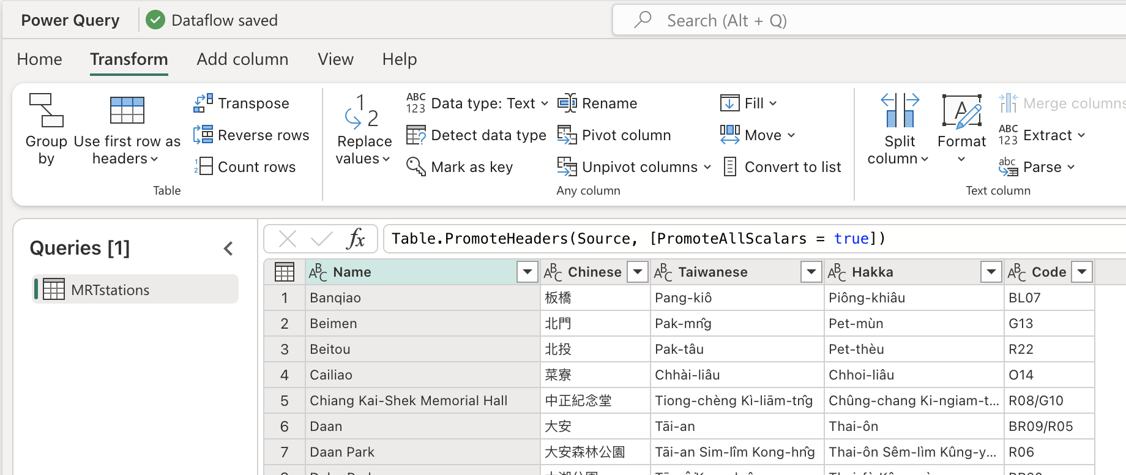Click the Banqiao cell

[x=422, y=297]
